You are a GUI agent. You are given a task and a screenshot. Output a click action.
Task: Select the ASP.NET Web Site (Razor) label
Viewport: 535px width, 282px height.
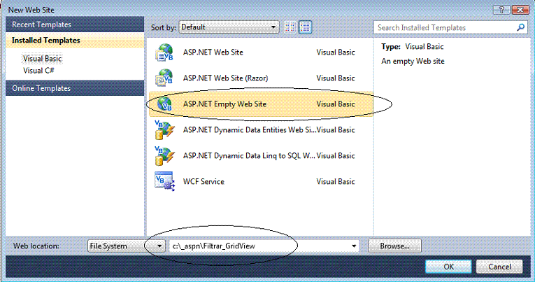(225, 78)
